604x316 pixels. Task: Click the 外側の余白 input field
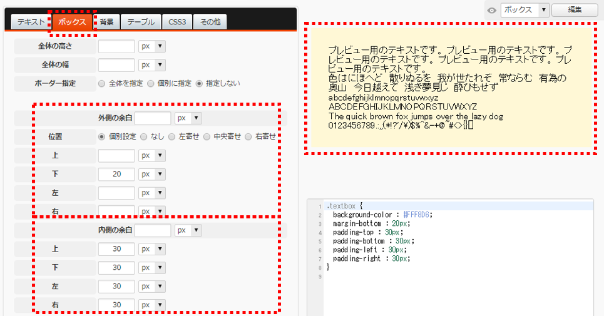153,118
